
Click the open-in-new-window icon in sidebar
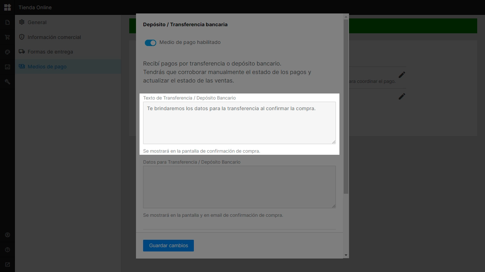coord(7,265)
